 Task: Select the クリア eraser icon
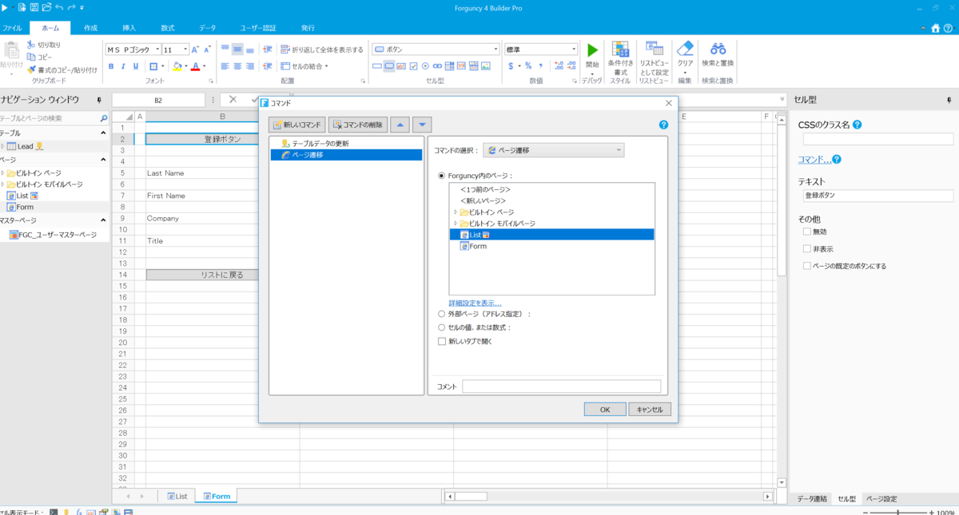point(685,50)
